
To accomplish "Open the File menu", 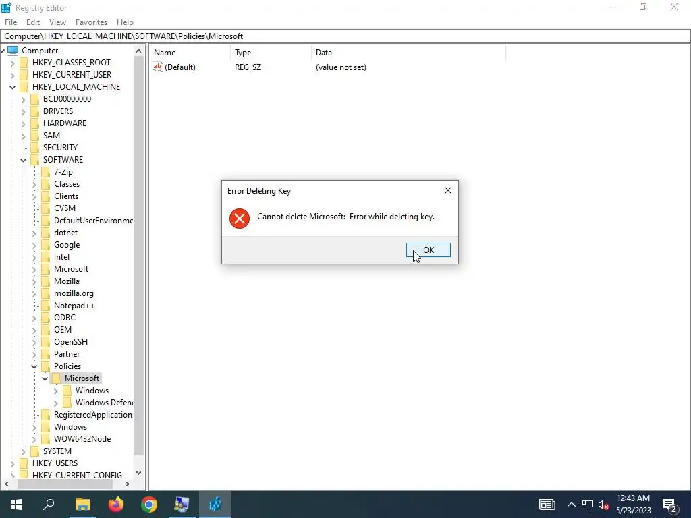I will pos(11,22).
